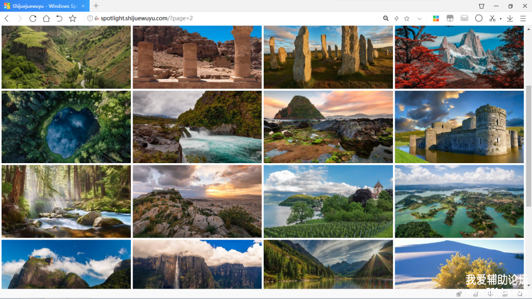The height and width of the screenshot is (299, 532).
Task: Click the magnifier zoom icon in address bar
Action: (386, 18)
